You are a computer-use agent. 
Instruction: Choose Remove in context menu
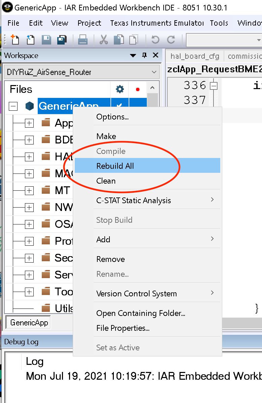click(148, 259)
